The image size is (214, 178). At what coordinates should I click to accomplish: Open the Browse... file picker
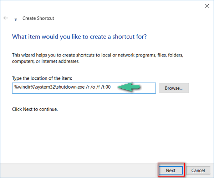pyautogui.click(x=174, y=88)
